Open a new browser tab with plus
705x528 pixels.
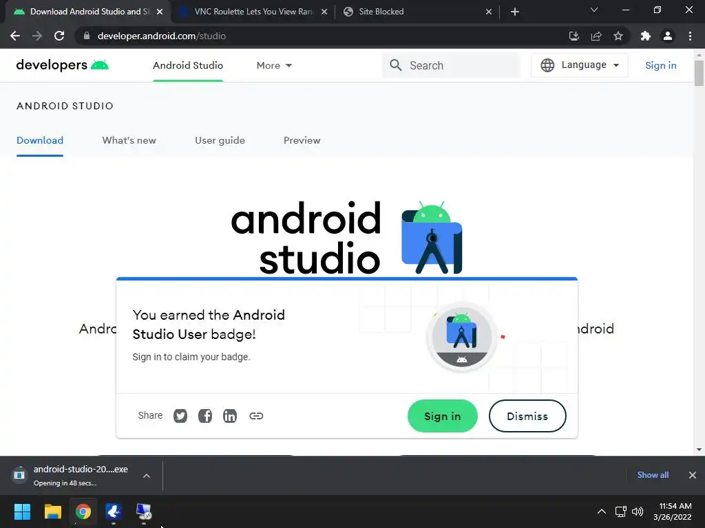click(x=515, y=12)
